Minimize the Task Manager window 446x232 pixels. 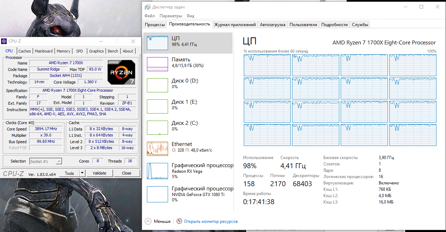pyautogui.click(x=405, y=7)
